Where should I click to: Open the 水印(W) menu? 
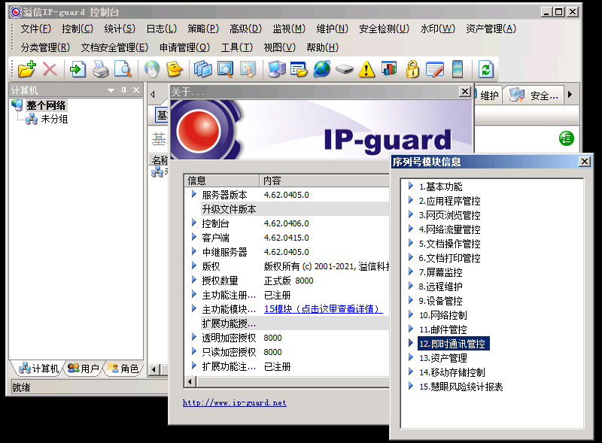[438, 29]
